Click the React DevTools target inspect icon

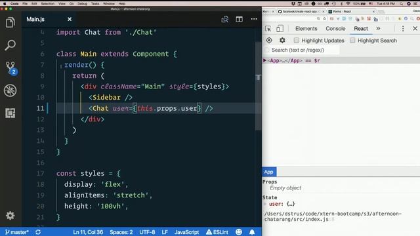tap(269, 41)
